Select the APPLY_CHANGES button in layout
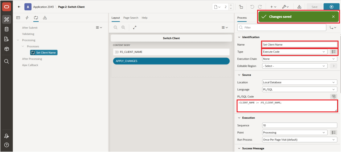Screen dimensions: 341x152 (x=171, y=61)
